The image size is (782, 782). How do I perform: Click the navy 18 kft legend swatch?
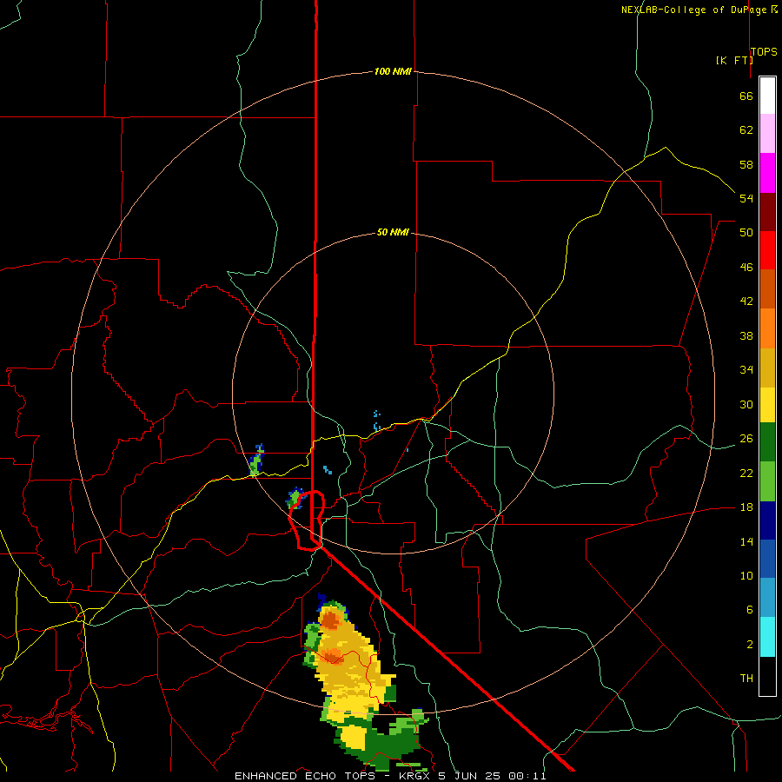point(767,520)
